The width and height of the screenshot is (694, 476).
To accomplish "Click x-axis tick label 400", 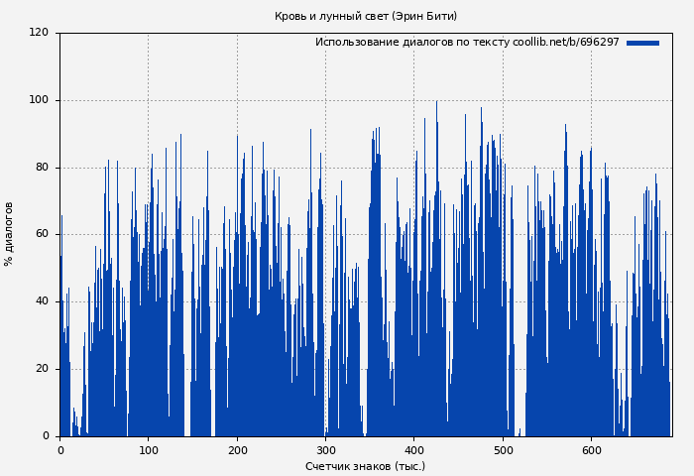I will pyautogui.click(x=414, y=450).
